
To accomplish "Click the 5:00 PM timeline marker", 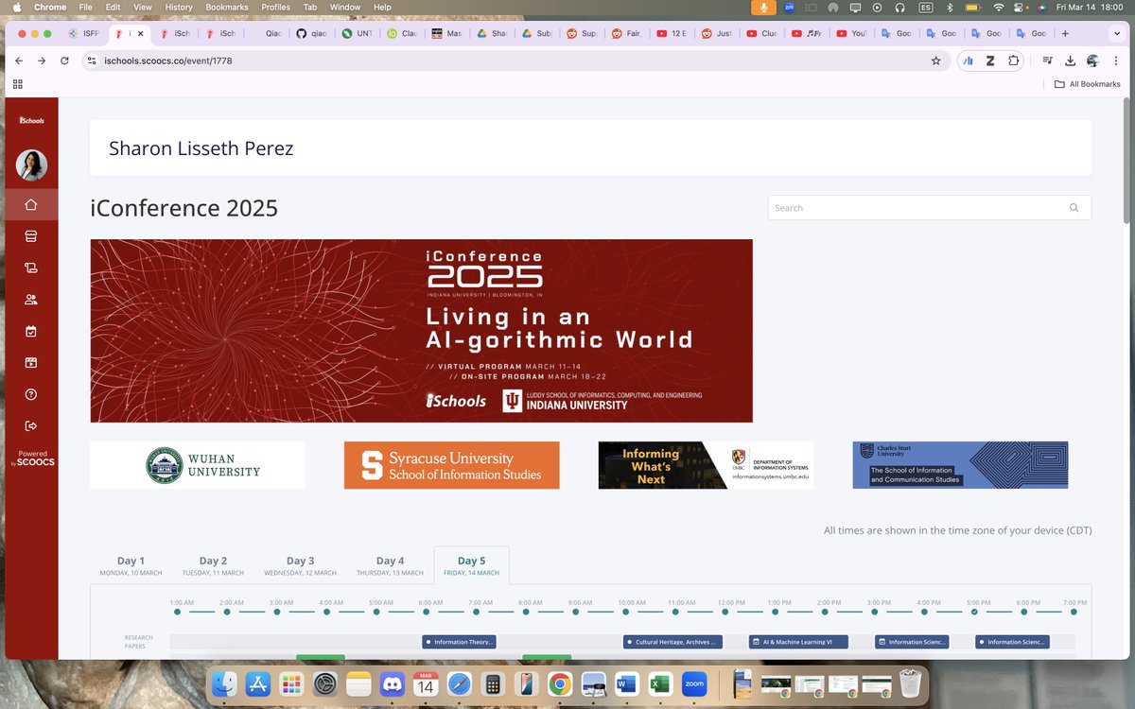I will point(974,612).
